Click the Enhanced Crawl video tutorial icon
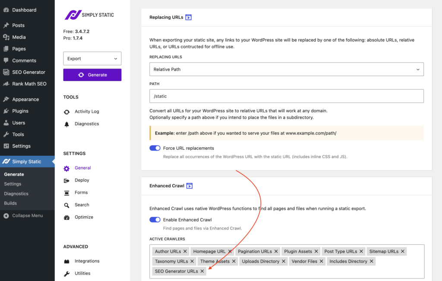Viewport: 442px width, 281px height. click(189, 186)
